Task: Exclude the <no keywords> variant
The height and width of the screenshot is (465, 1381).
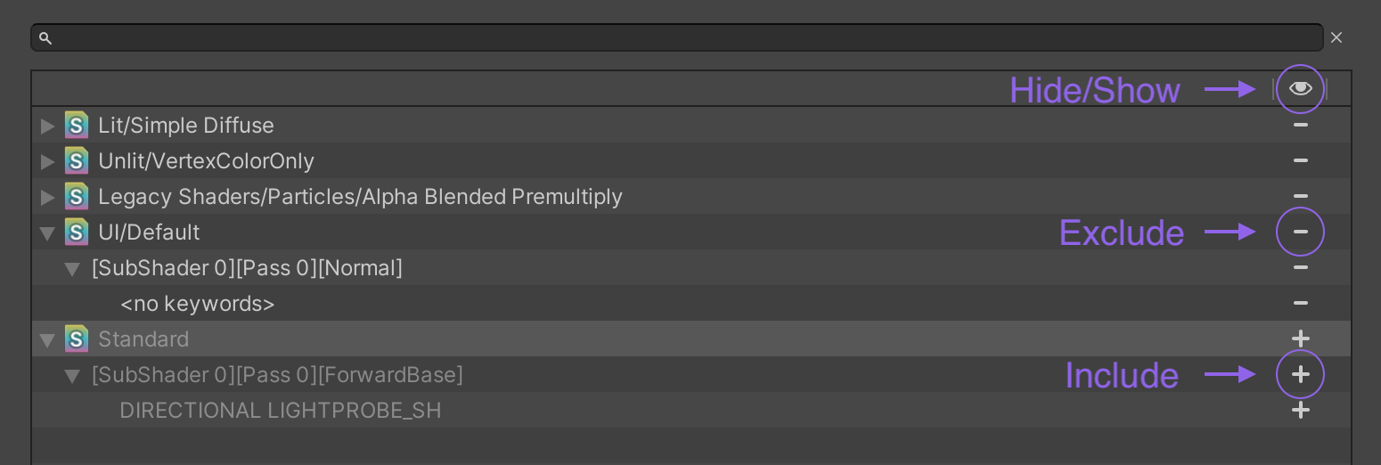Action: [x=1300, y=303]
